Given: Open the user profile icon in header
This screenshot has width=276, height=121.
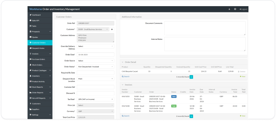Looking at the screenshot, I should [229, 9].
